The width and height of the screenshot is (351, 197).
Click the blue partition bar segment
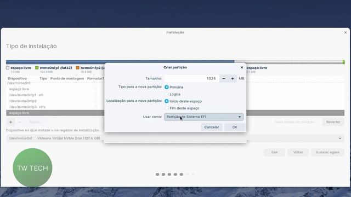pos(120,62)
